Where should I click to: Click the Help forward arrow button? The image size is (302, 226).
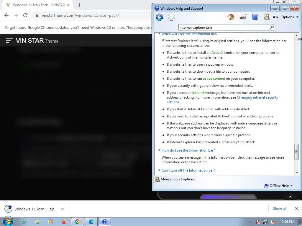171,17
